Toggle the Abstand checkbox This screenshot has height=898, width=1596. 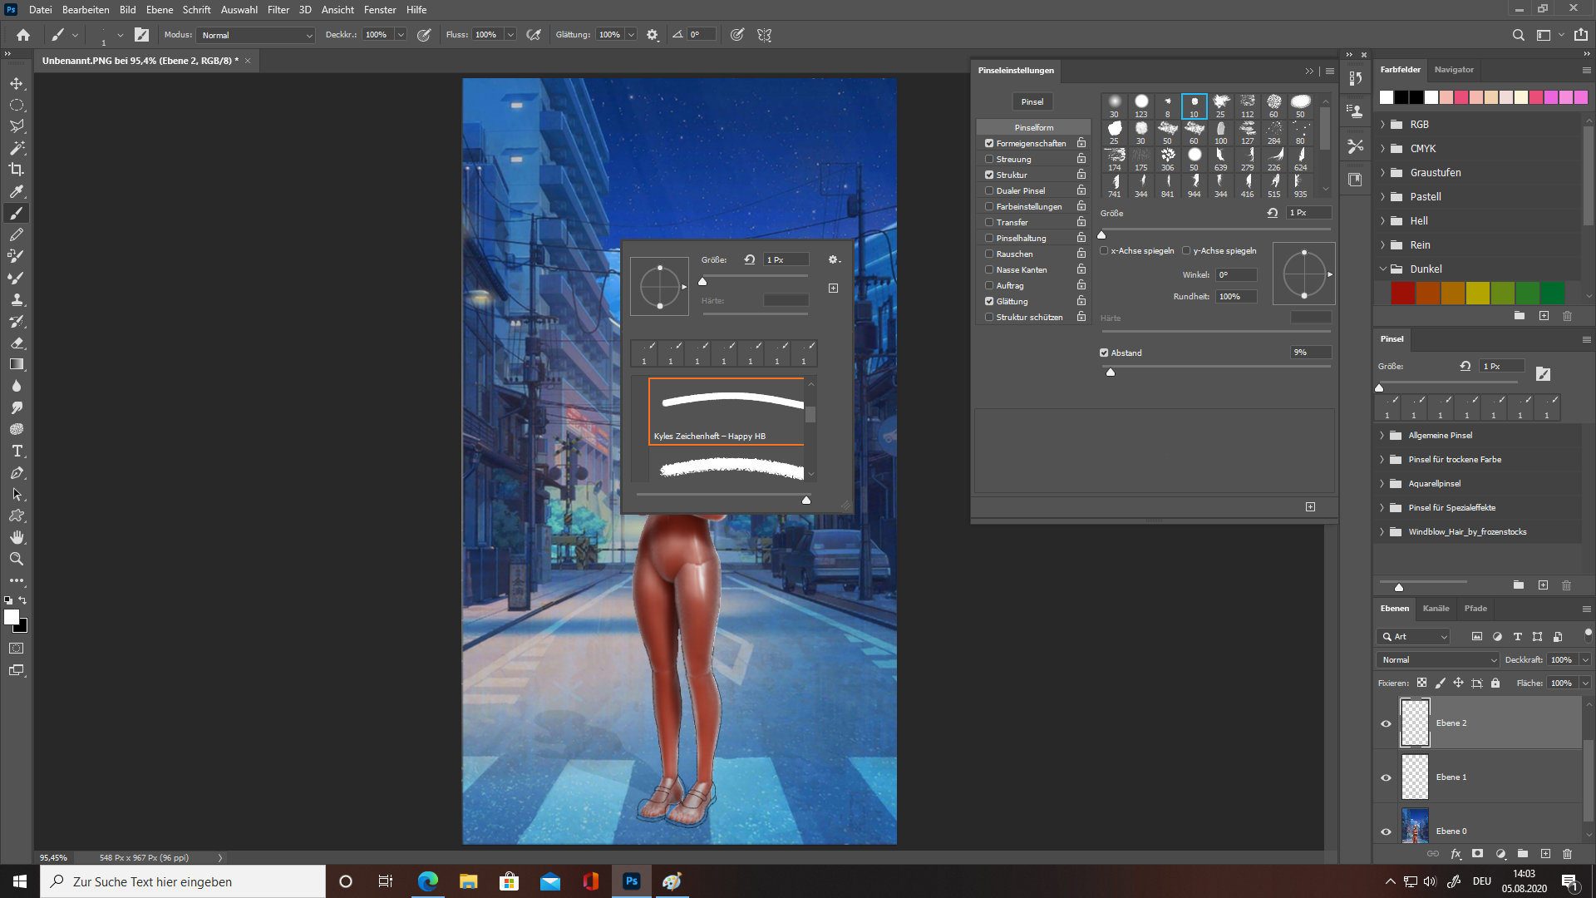1104,353
